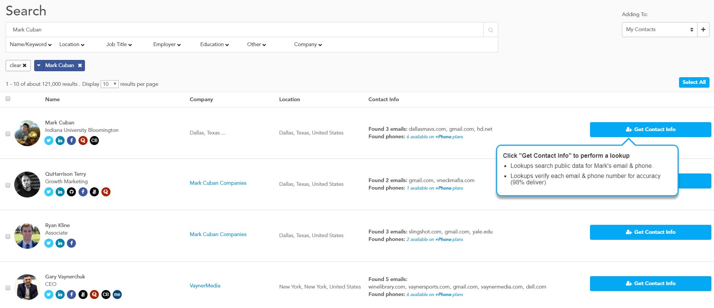Open Gary Vaynerchuk's about.me icon
Viewport: 714px width, 308px height.
pos(117,295)
